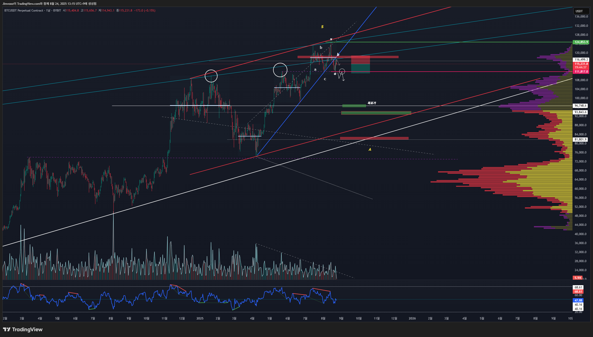Click the 20.00 RSI axis level
The height and width of the screenshot is (337, 593).
[x=578, y=312]
